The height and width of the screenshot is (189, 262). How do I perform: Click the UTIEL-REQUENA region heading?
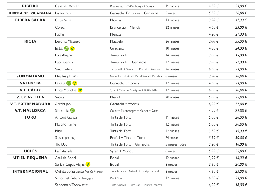(30, 158)
